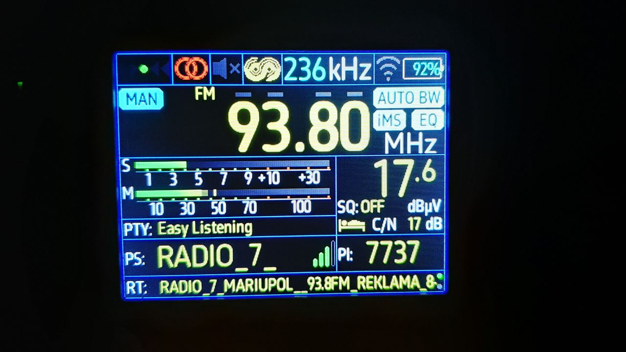626x352 pixels.
Task: Tap the 92% battery indicator
Action: 423,69
